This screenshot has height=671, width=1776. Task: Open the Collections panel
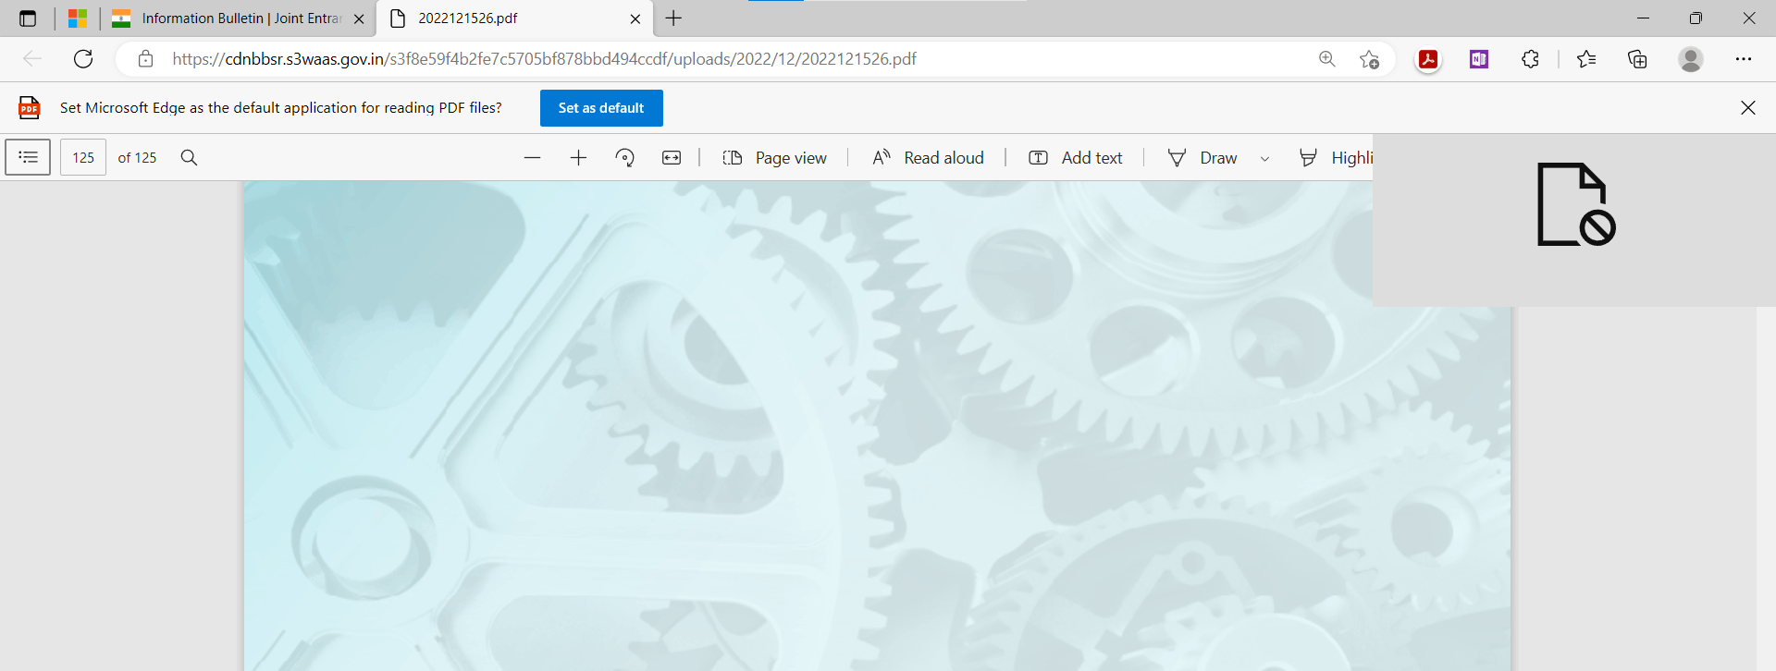[x=1637, y=59]
